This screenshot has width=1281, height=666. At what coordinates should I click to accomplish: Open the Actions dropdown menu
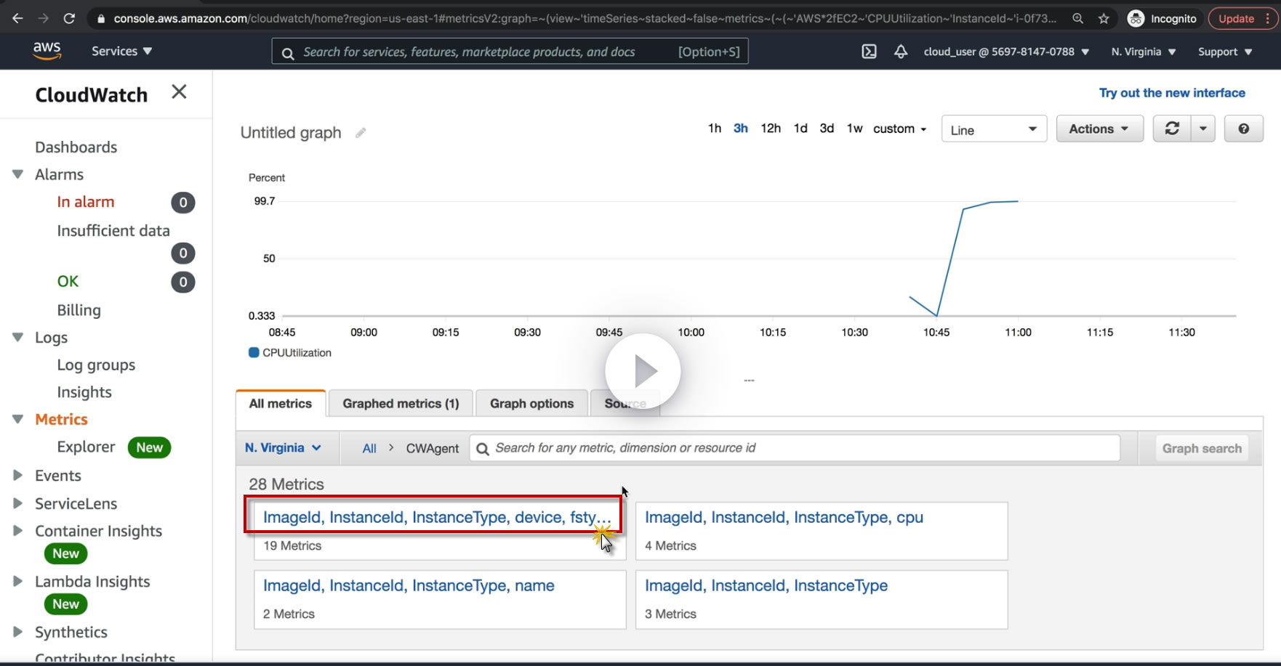point(1099,129)
